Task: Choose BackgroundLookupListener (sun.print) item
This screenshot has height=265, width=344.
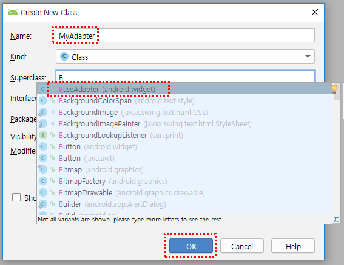Action: [184, 136]
